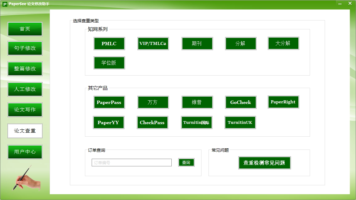
Task: Choose the 期刊 check option
Action: point(197,43)
